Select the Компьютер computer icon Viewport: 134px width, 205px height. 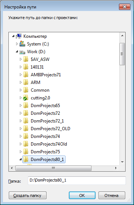[x=19, y=36]
